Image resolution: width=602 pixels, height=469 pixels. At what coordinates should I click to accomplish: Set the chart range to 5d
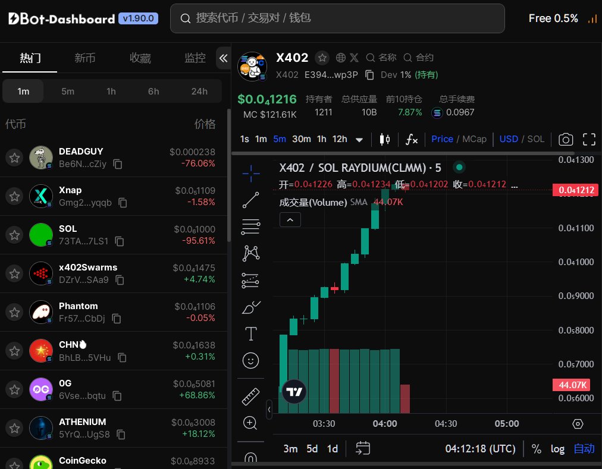312,449
